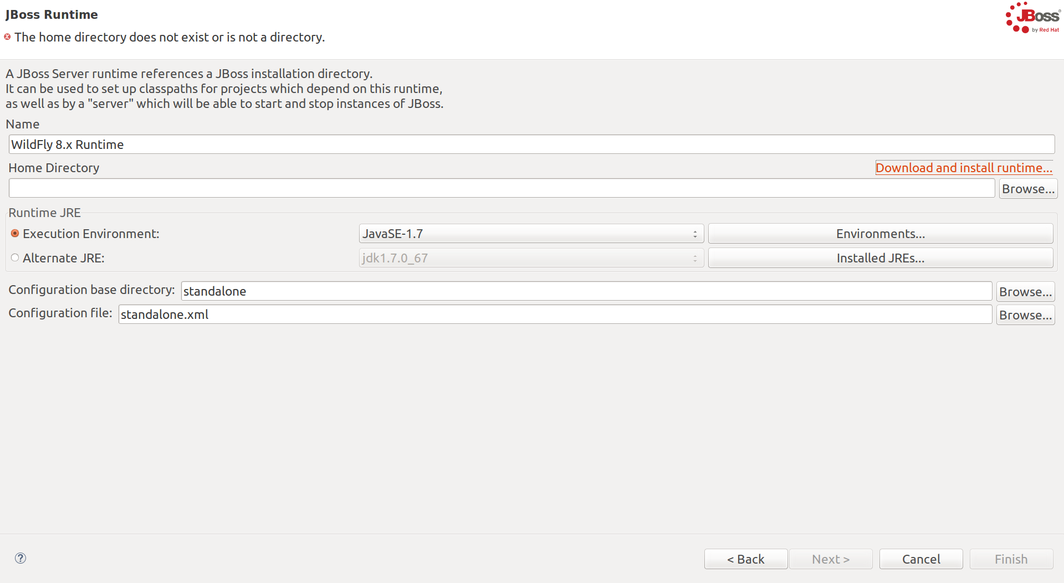
Task: Click the Configuration file: label
Action: click(x=60, y=313)
